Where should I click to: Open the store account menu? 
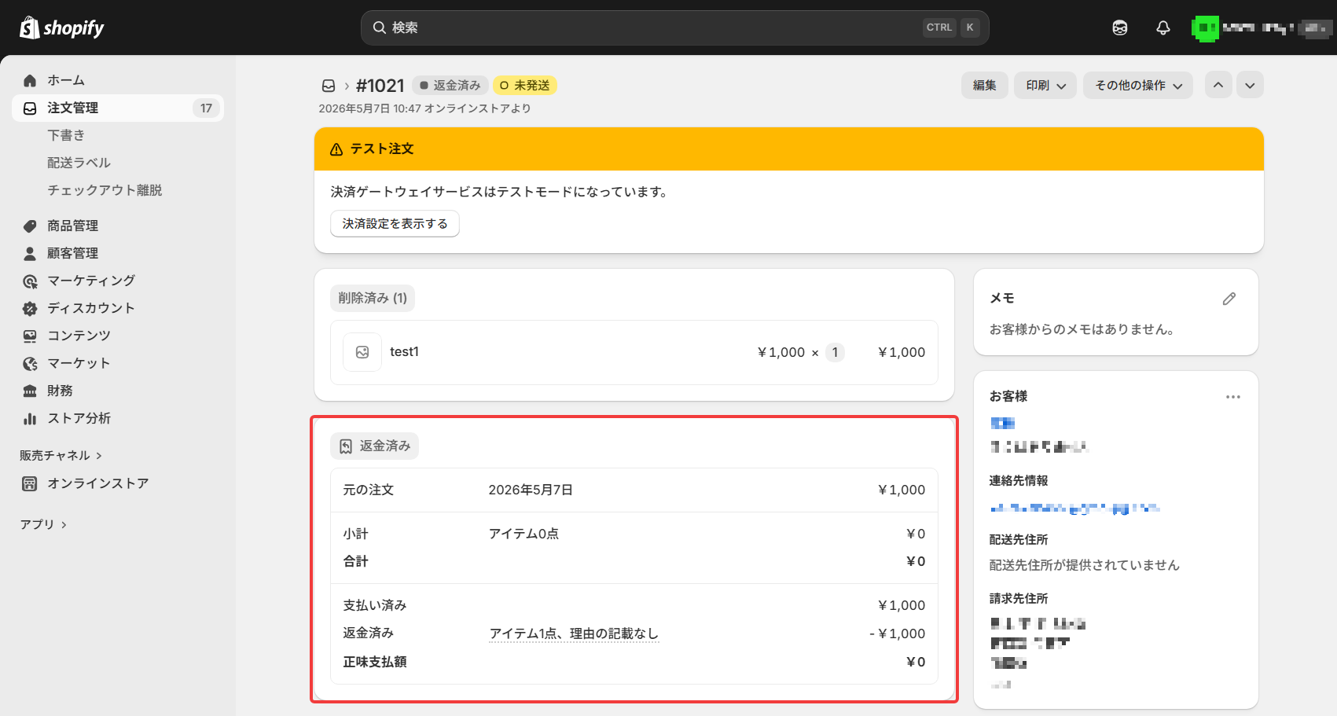tap(1262, 28)
